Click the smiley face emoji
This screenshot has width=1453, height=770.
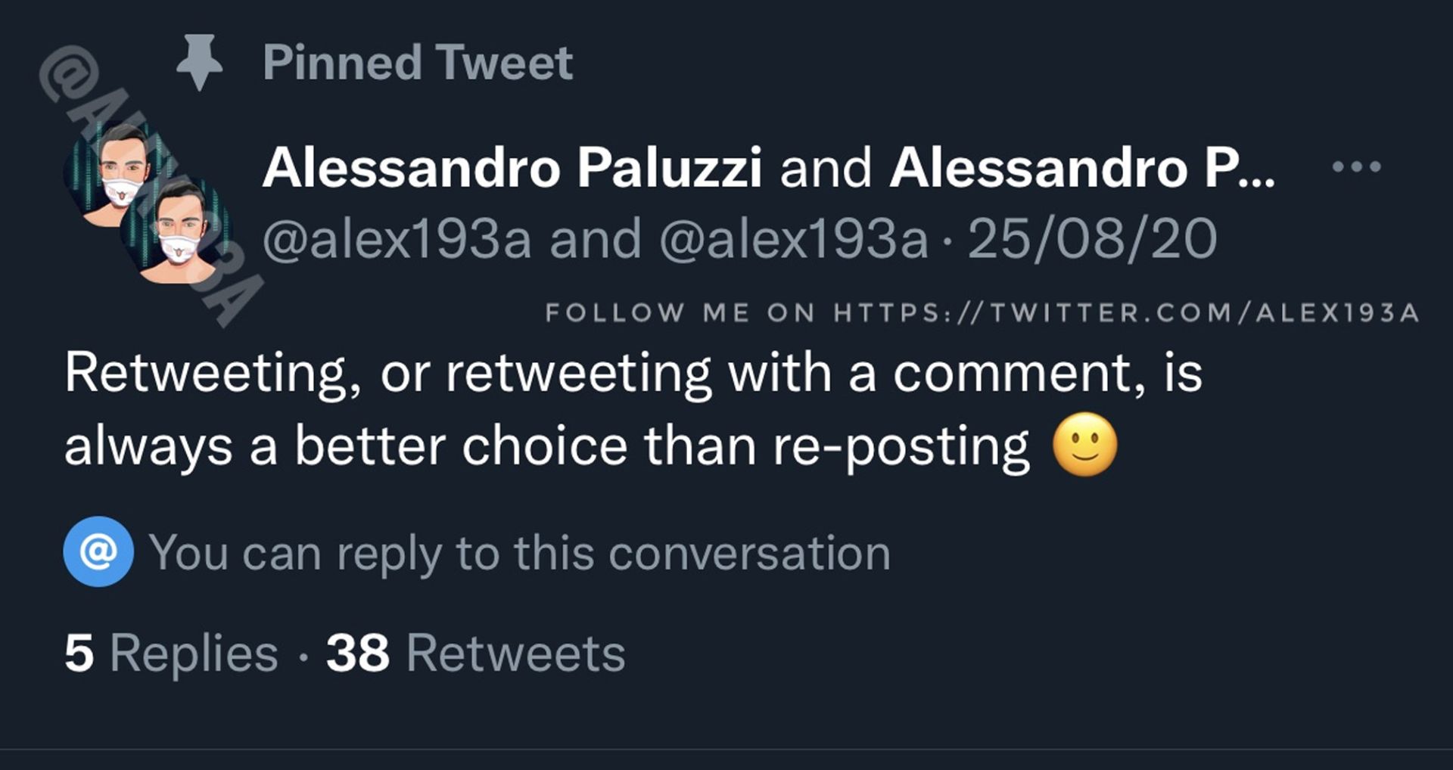click(1084, 445)
